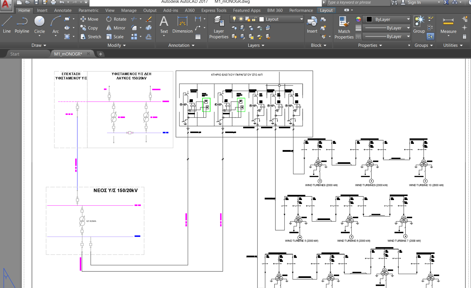Toggle the layer lightbulb on/off icon

pos(234,19)
